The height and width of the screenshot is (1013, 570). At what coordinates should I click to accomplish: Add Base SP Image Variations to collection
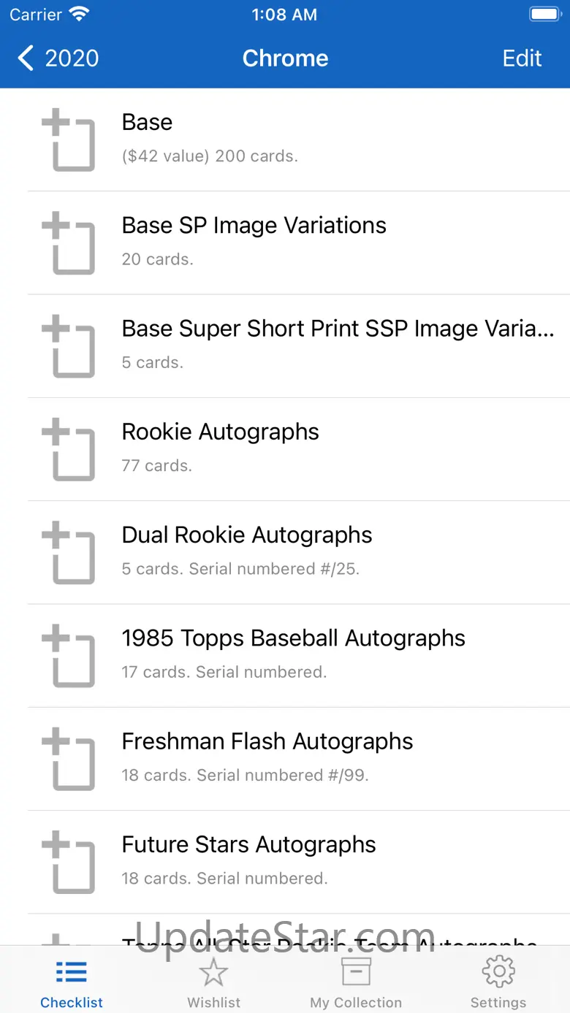(x=69, y=242)
